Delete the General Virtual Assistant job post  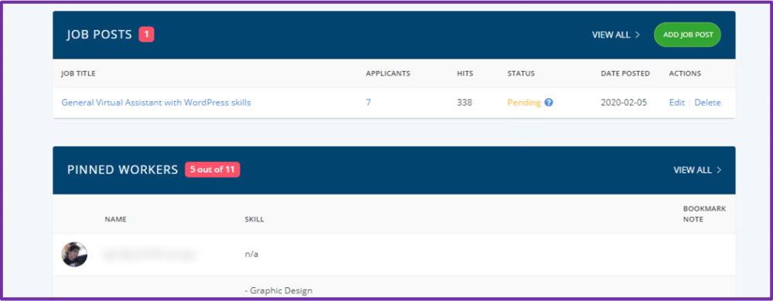tap(707, 103)
